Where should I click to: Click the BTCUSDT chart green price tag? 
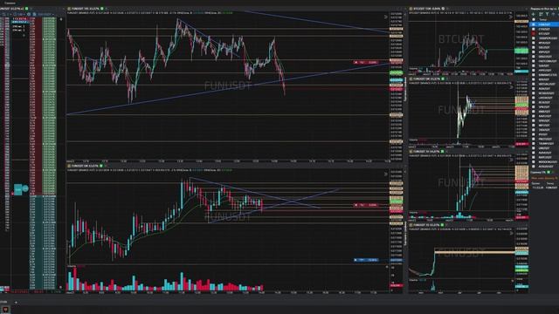click(521, 51)
